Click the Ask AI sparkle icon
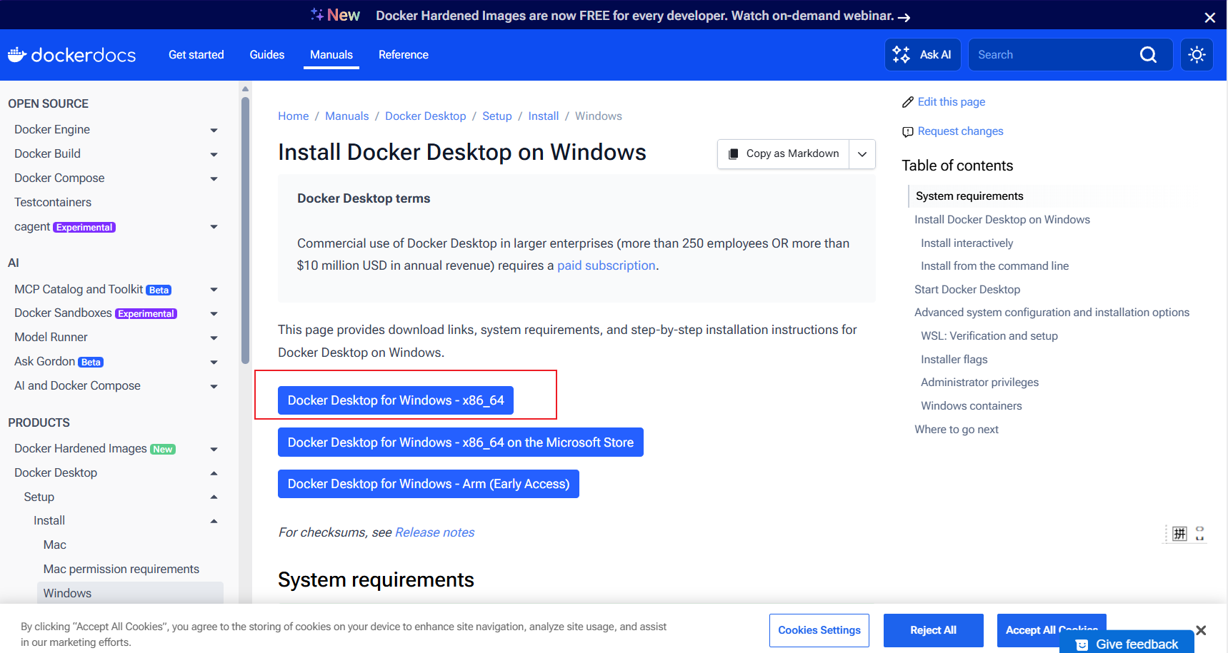This screenshot has height=653, width=1228. [x=902, y=55]
